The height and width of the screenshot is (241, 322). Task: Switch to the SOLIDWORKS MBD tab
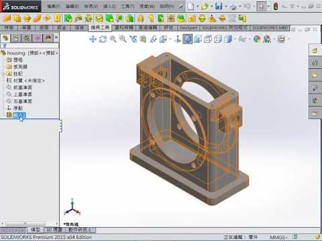click(x=270, y=28)
